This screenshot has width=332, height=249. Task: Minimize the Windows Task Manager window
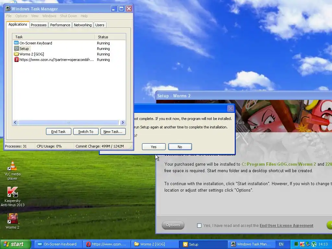pos(114,9)
